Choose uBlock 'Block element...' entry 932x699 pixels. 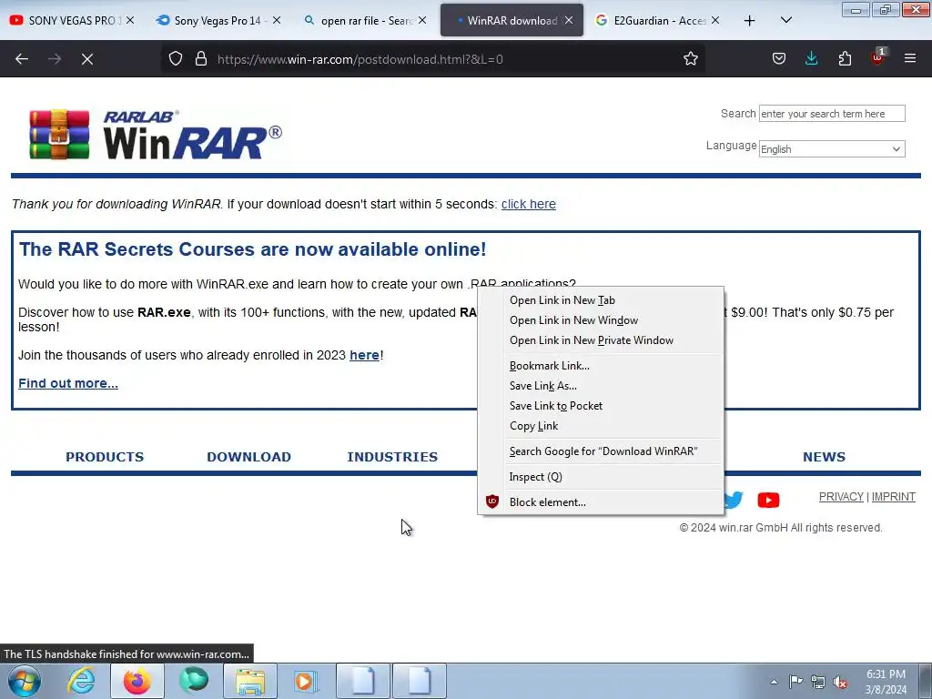click(x=601, y=502)
